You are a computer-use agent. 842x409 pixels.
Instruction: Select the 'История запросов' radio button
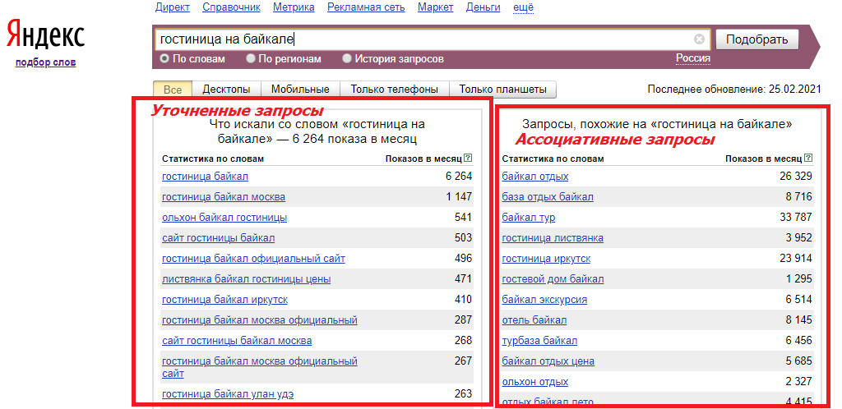pyautogui.click(x=347, y=59)
